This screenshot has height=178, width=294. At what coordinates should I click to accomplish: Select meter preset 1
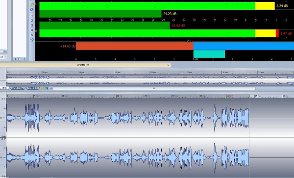tap(32, 16)
